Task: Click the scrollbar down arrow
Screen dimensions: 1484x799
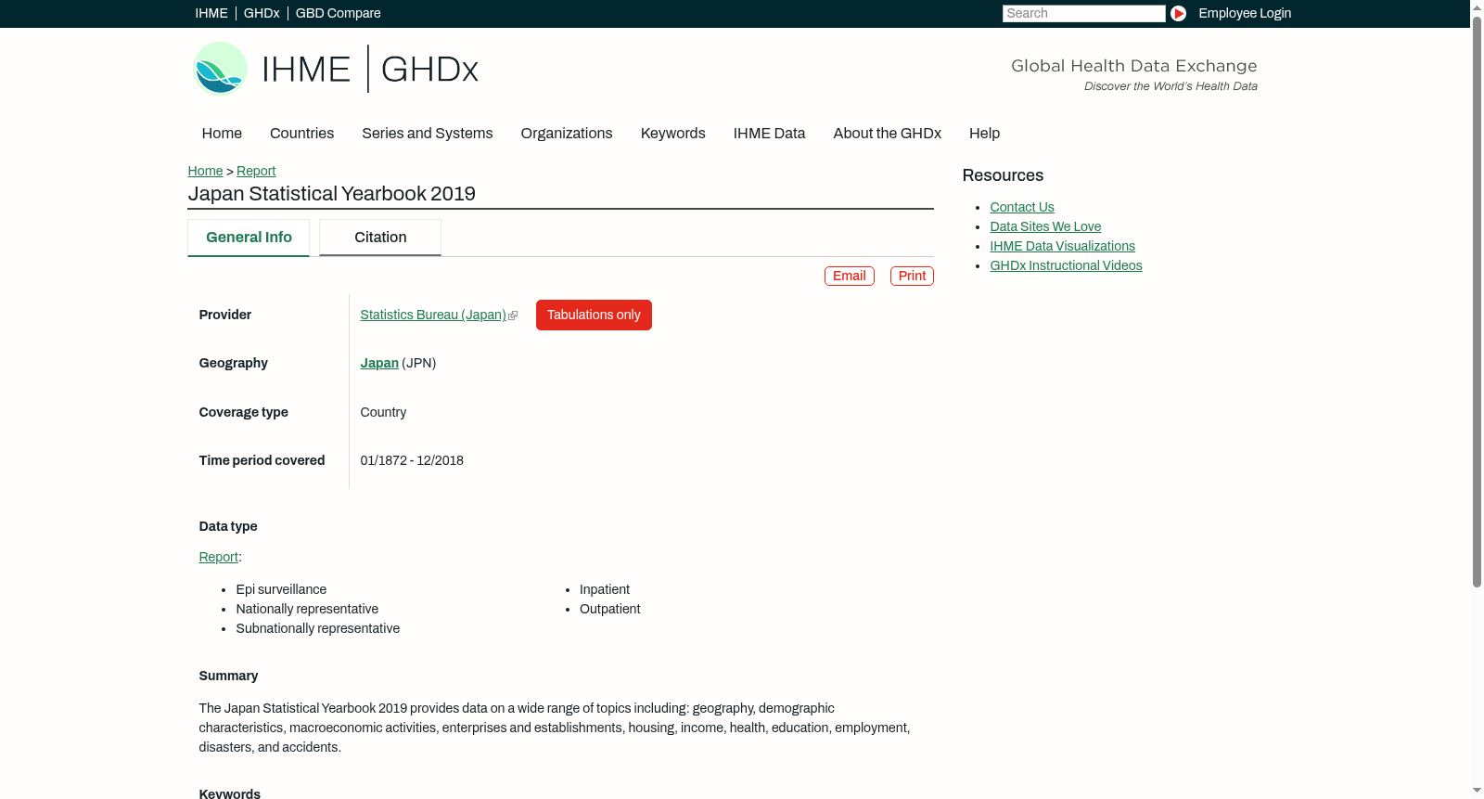Action: 1477,792
